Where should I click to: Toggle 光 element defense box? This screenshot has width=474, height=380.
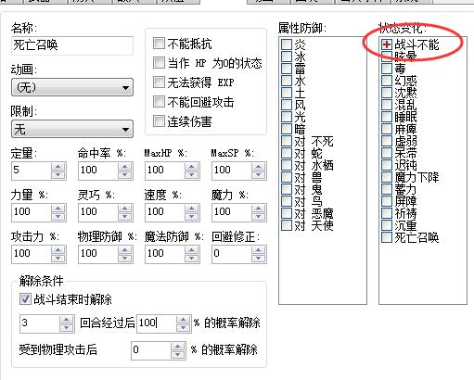(287, 117)
